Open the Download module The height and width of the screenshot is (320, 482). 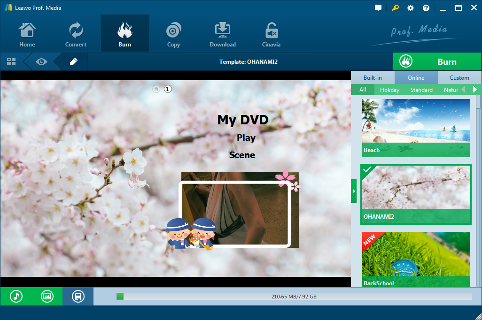[x=223, y=35]
